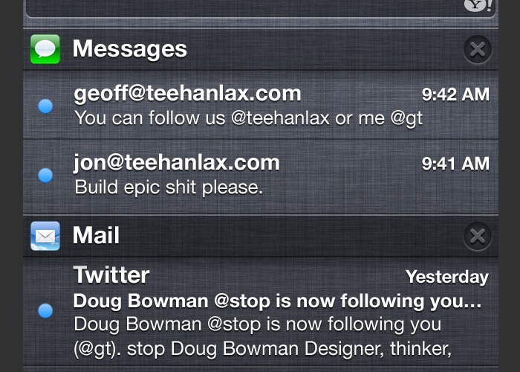Open message from jon@teehanlax.com

(x=261, y=176)
